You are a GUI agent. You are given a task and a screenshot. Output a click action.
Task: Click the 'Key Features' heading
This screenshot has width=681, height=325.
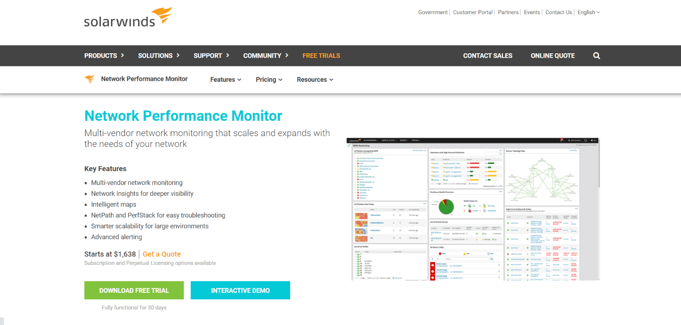[x=105, y=169]
